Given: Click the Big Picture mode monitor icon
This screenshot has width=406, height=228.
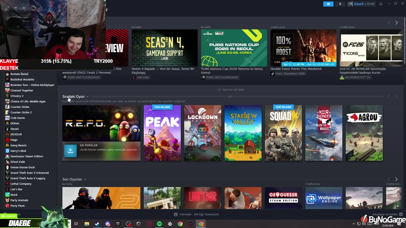Looking at the screenshot, I should 381,4.
